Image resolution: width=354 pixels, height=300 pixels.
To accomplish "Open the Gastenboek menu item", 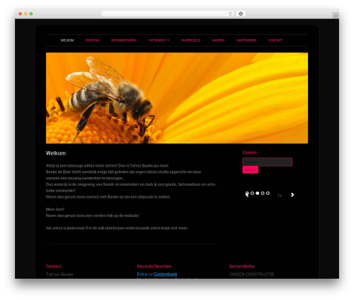I will tap(246, 40).
